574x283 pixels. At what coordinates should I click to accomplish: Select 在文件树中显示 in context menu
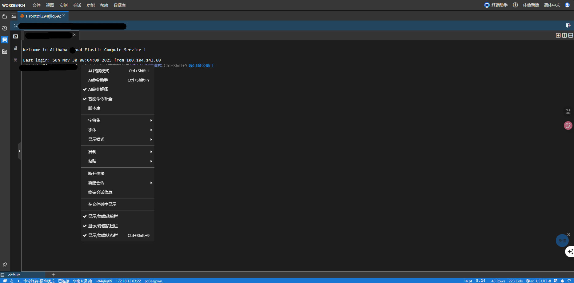point(118,204)
